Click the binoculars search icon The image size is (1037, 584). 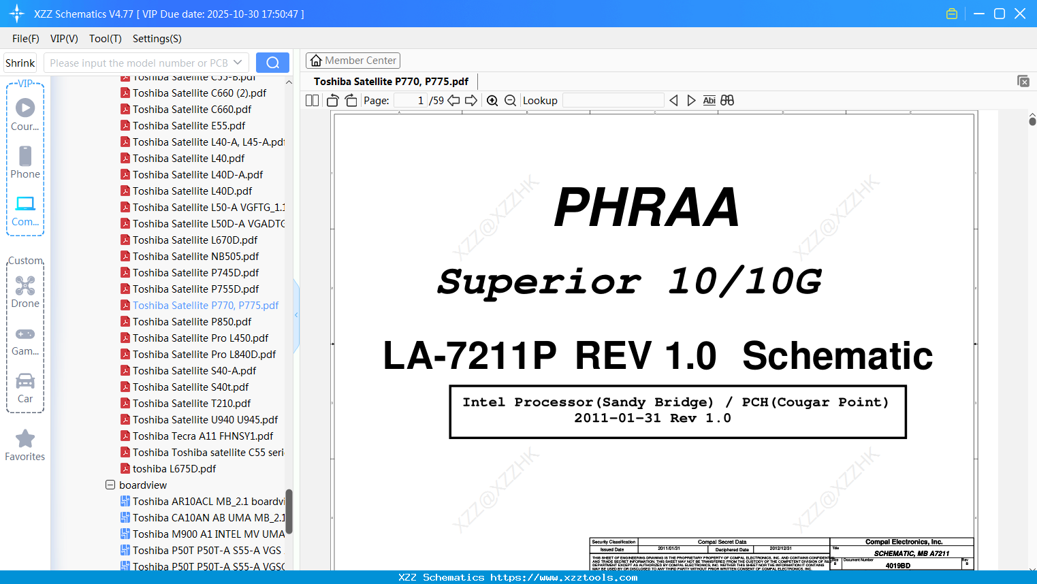(x=727, y=101)
